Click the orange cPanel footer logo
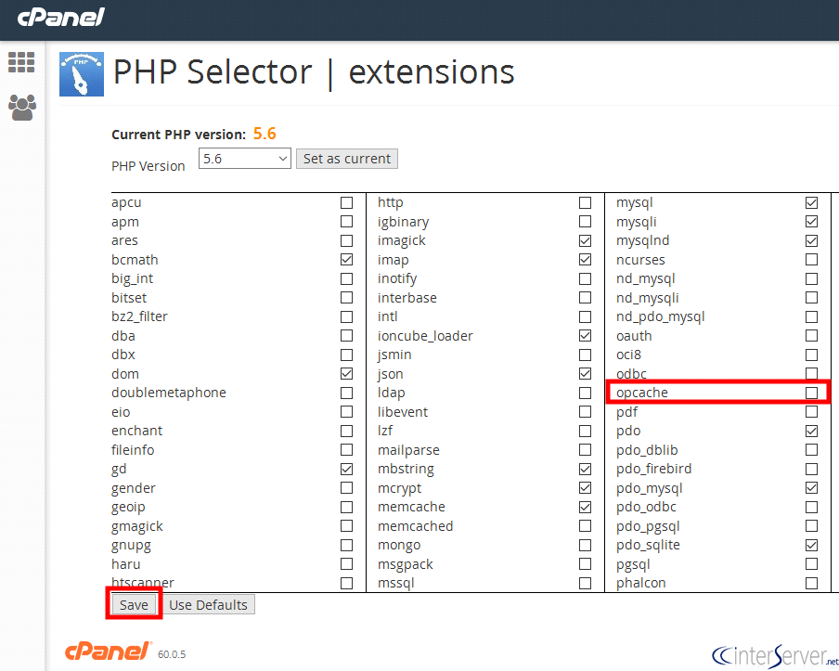The image size is (839, 671). [x=109, y=652]
